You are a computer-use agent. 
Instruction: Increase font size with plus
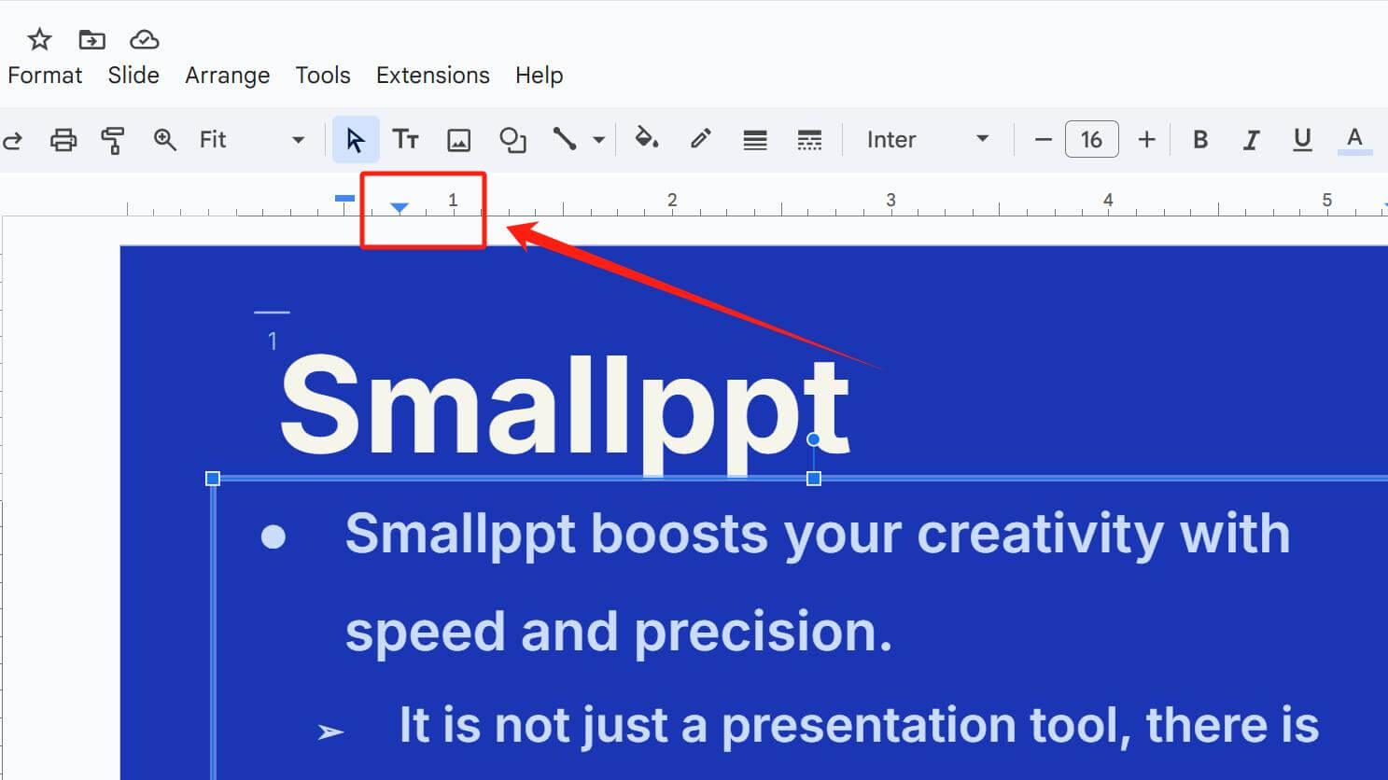point(1146,140)
